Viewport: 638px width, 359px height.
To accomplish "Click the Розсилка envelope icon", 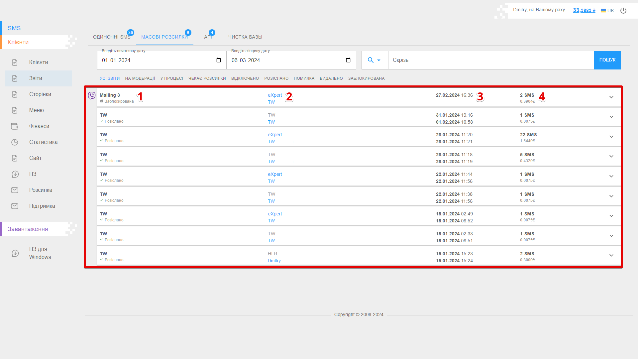I will coord(15,190).
